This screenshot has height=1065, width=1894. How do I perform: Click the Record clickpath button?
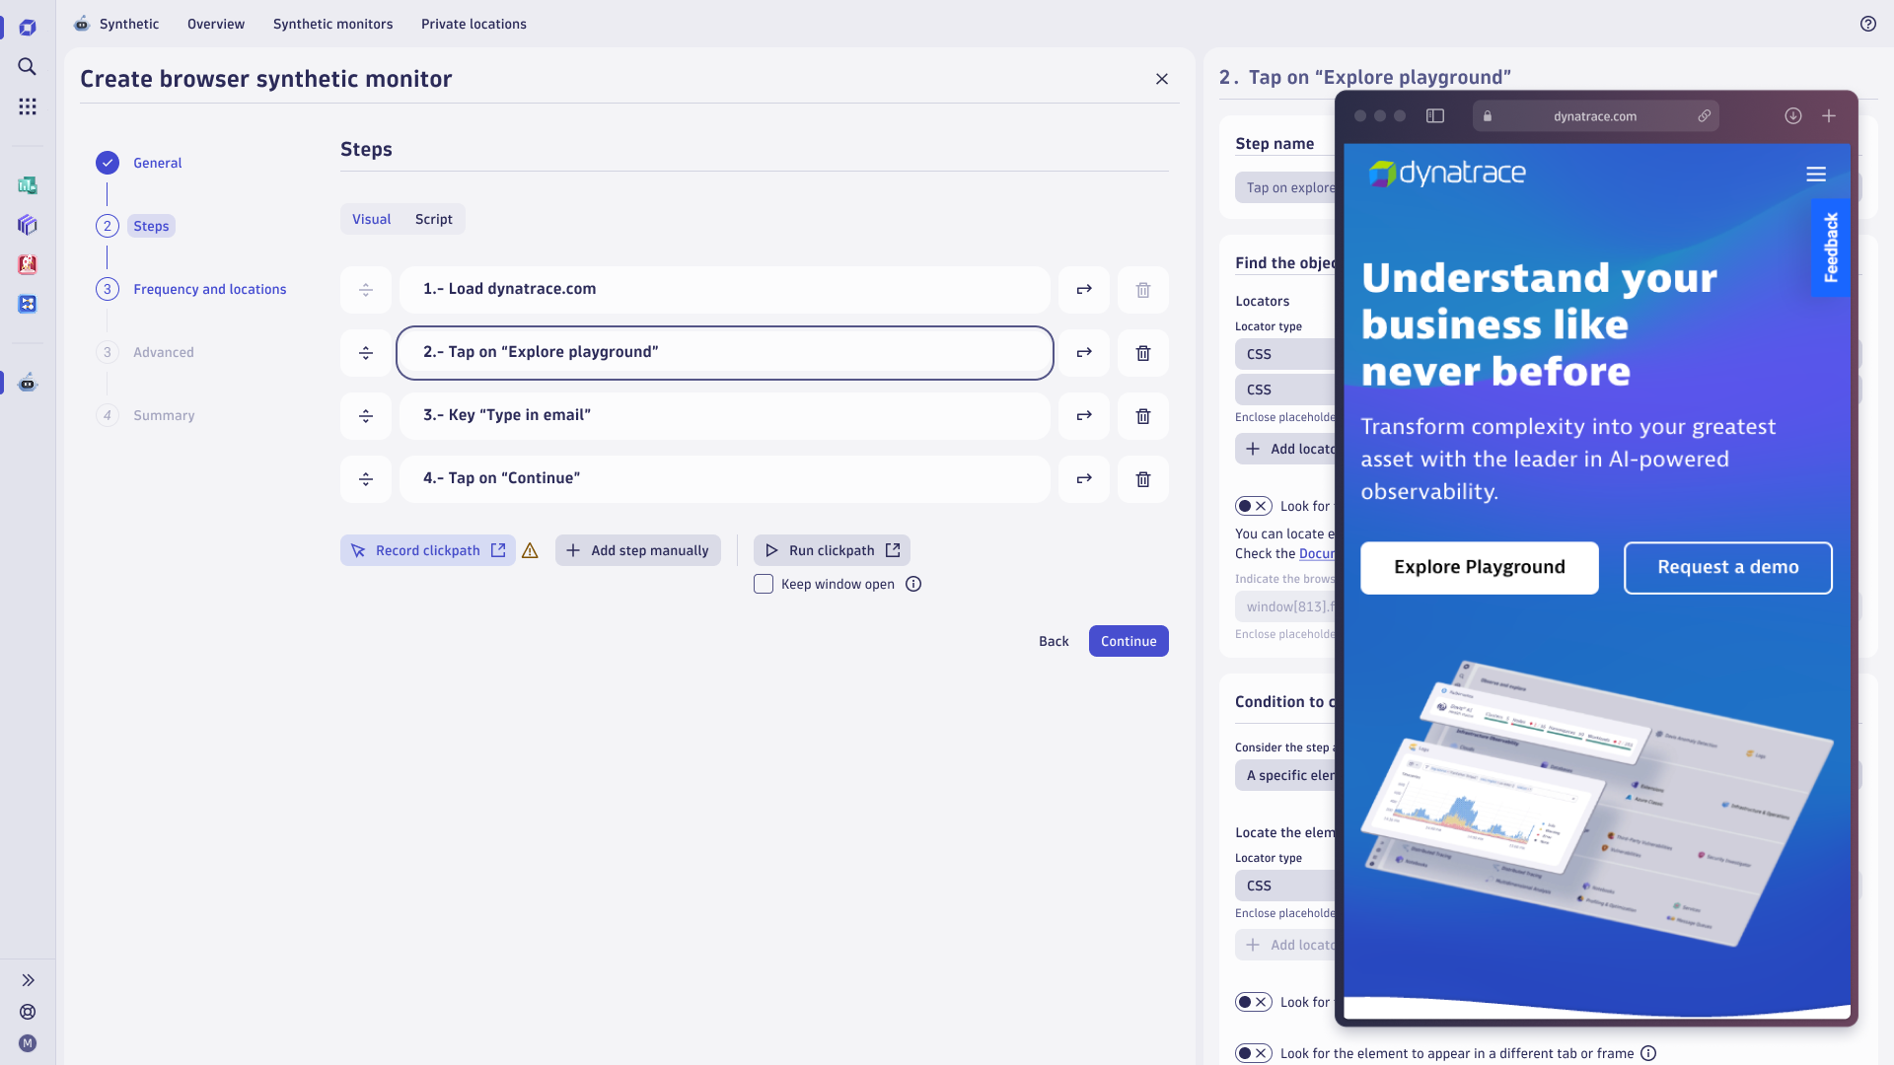[x=428, y=550]
